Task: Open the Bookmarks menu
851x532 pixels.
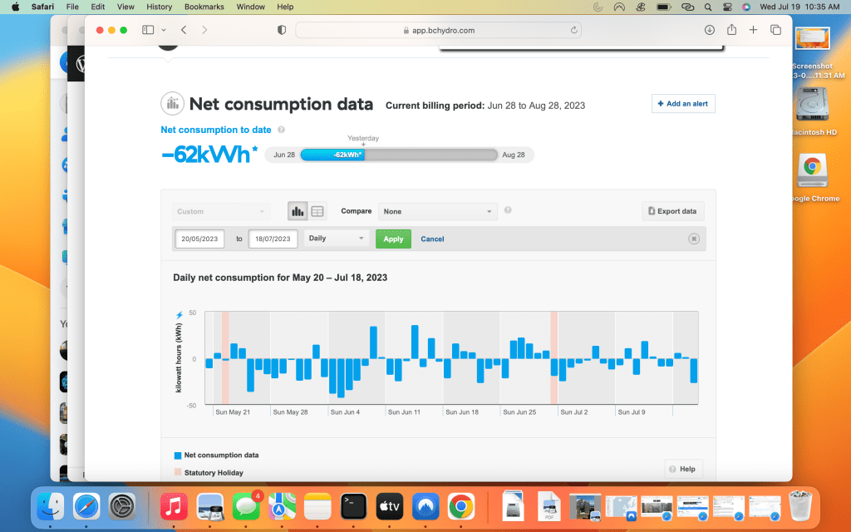Action: point(204,7)
